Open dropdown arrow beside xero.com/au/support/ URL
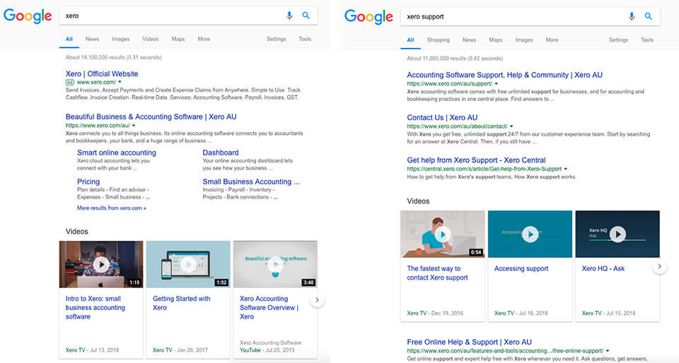The width and height of the screenshot is (679, 363). [x=497, y=84]
